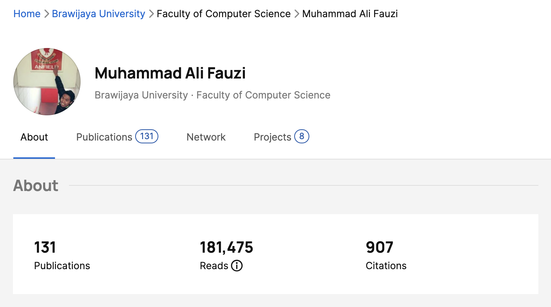This screenshot has height=307, width=551.
Task: Click the Brawijaya University affiliation subtitle
Action: tap(141, 95)
